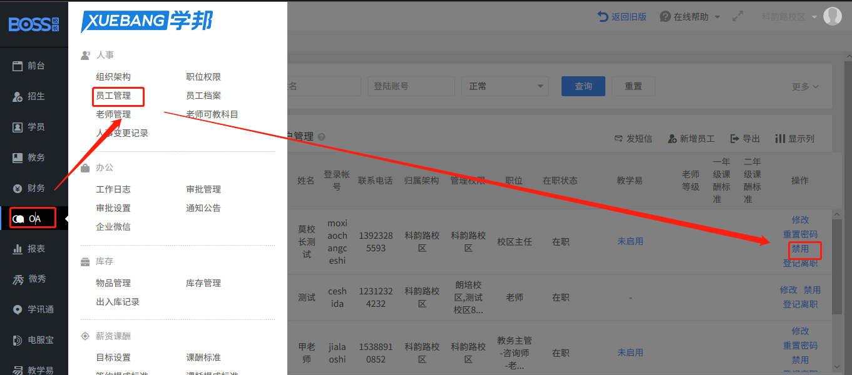
Task: Click 修改 for 莫校长测试 row
Action: [x=800, y=220]
